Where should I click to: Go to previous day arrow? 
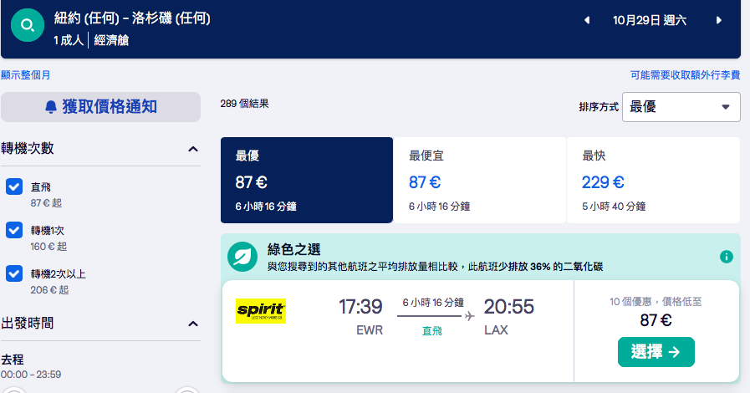587,20
